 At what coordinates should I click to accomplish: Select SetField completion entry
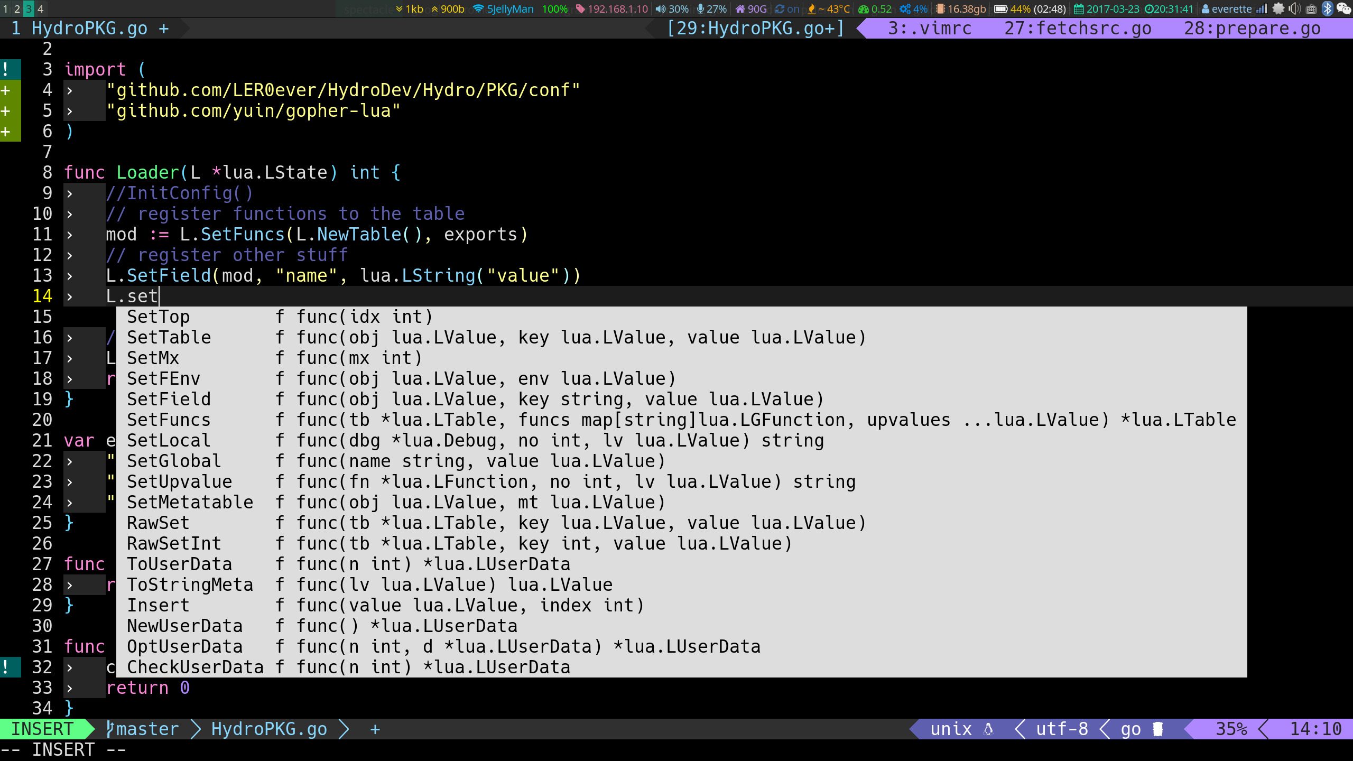[x=169, y=399]
